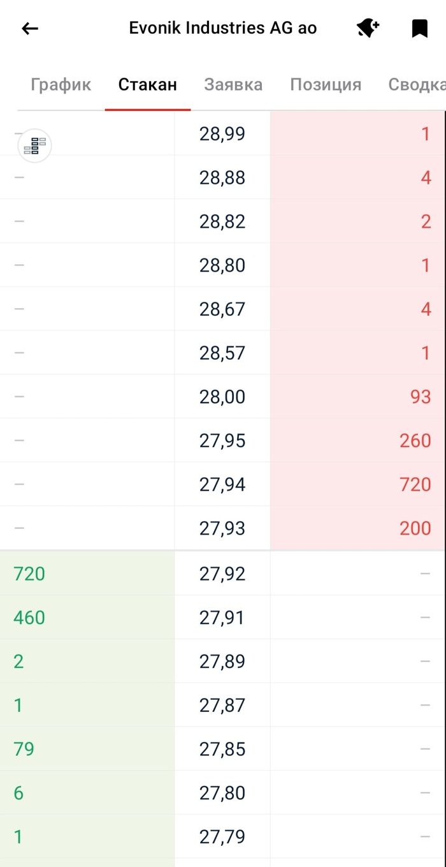The height and width of the screenshot is (867, 446).
Task: Select the 28,99 price row
Action: point(222,134)
